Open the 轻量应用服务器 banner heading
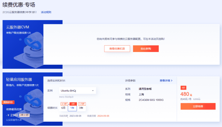This screenshot has height=127, width=222. tap(19, 80)
